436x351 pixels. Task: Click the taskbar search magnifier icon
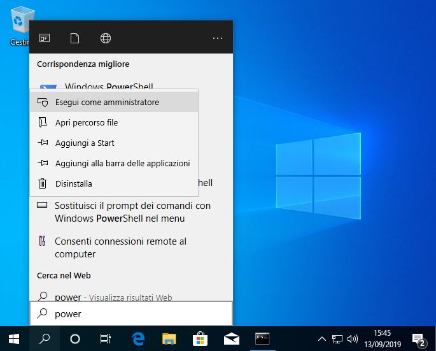tap(45, 339)
